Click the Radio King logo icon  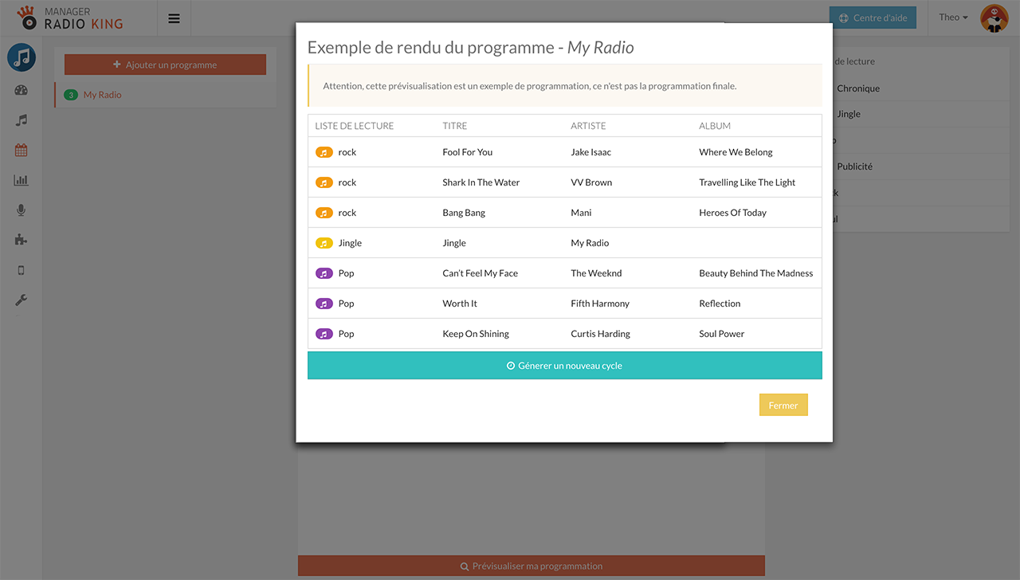click(28, 18)
